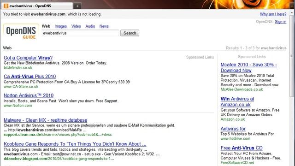Image resolution: width=295 pixels, height=166 pixels.
Task: Click the support.clean-mx.de result URL
Action: [58, 135]
